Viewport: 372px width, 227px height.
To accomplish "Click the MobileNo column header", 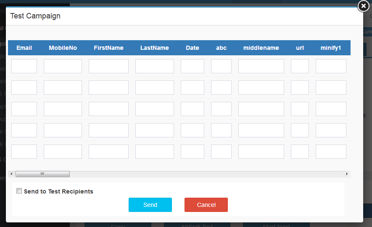I will [x=63, y=48].
